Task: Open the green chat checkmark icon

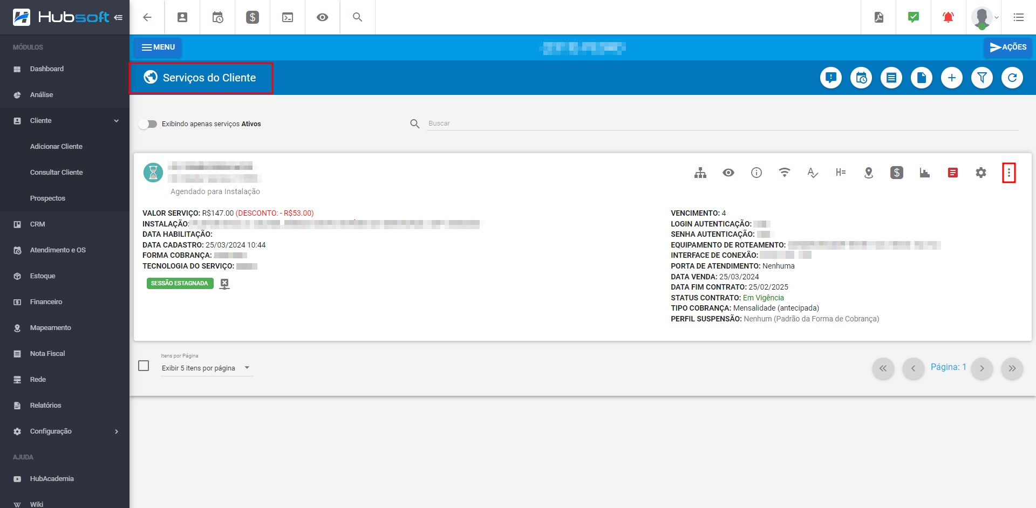Action: (914, 17)
